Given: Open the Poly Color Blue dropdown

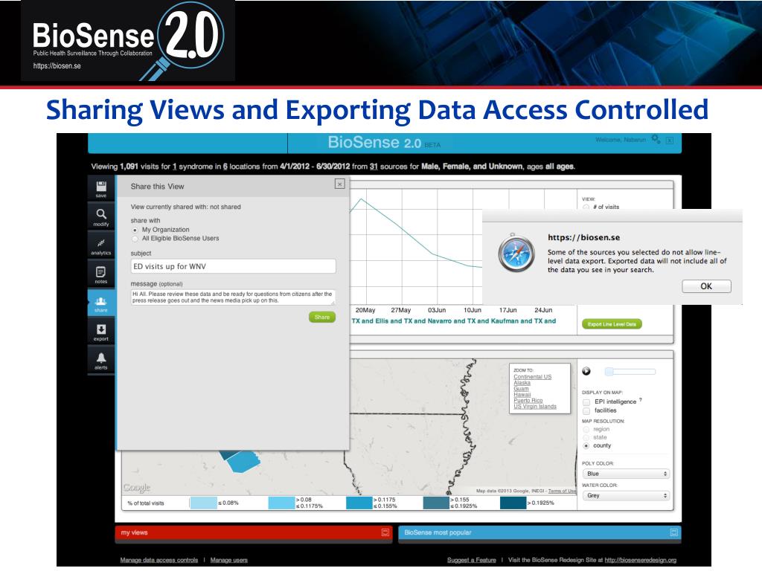Looking at the screenshot, I should click(626, 474).
